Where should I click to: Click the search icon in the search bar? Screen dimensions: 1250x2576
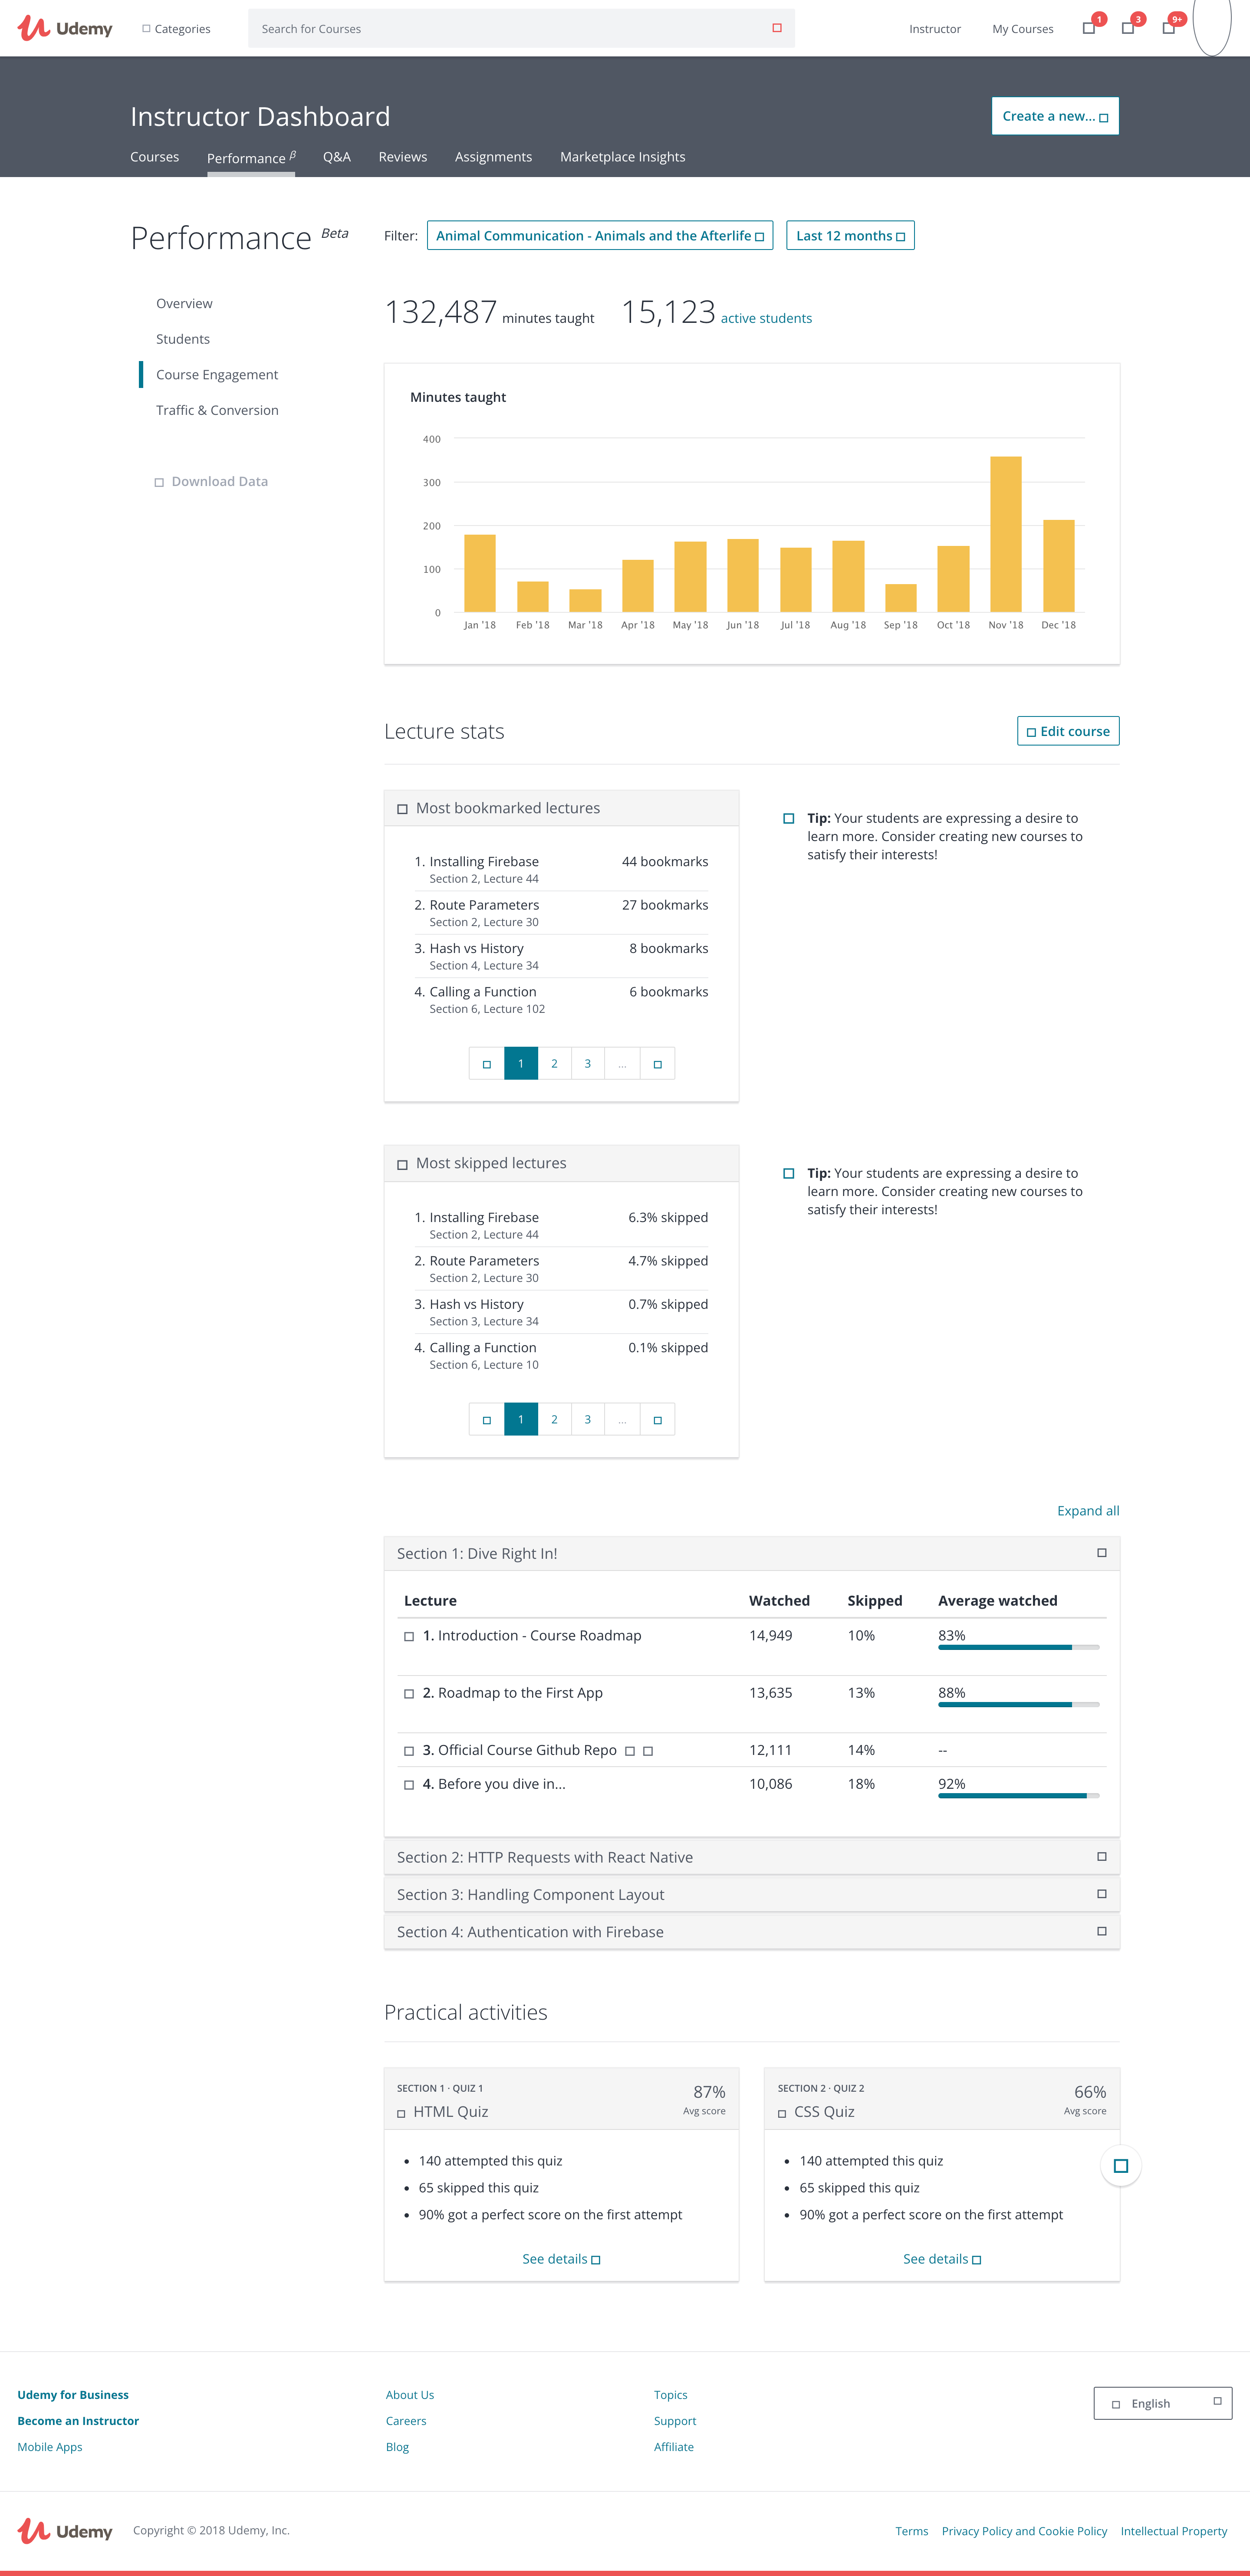(x=777, y=28)
